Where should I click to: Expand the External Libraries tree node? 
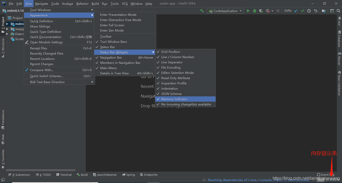[x=7, y=34]
